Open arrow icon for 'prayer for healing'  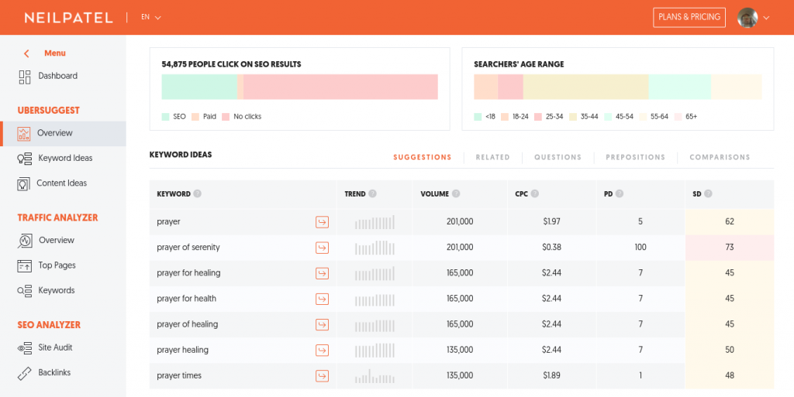tap(322, 273)
